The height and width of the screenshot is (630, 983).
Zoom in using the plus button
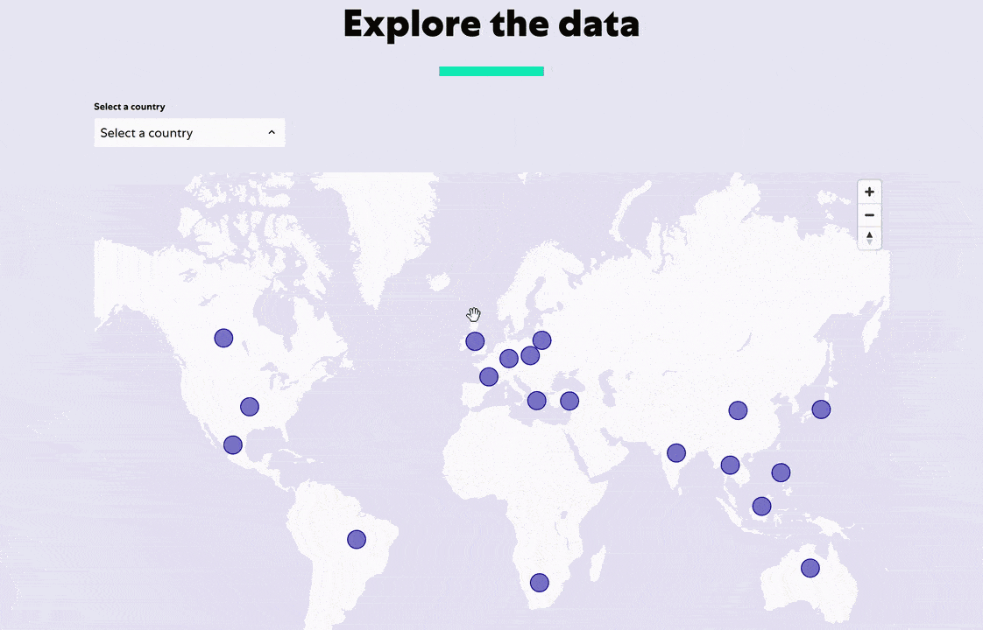click(869, 191)
